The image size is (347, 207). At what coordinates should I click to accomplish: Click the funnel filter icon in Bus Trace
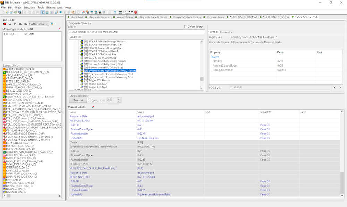[52, 24]
